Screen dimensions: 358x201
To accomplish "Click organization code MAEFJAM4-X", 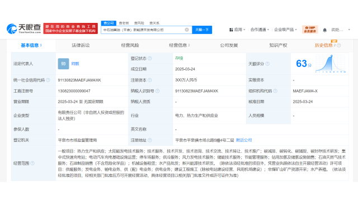I will click(305, 91).
